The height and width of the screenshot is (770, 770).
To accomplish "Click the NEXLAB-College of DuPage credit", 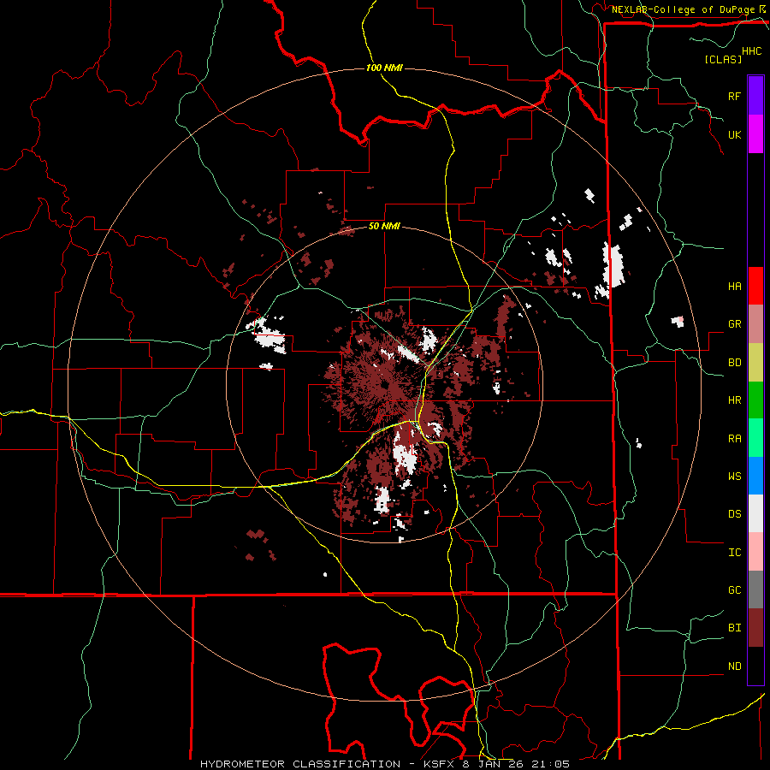I will (x=684, y=9).
